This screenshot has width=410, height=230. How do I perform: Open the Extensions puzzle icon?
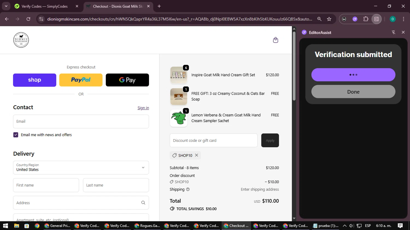[x=366, y=19]
